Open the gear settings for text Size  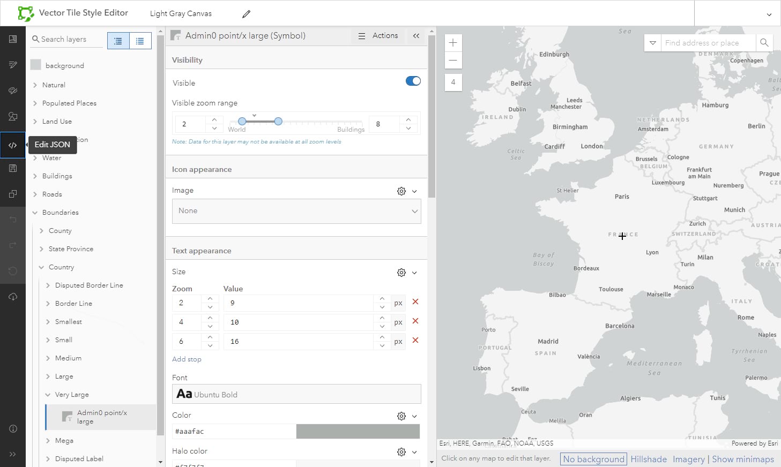point(401,273)
